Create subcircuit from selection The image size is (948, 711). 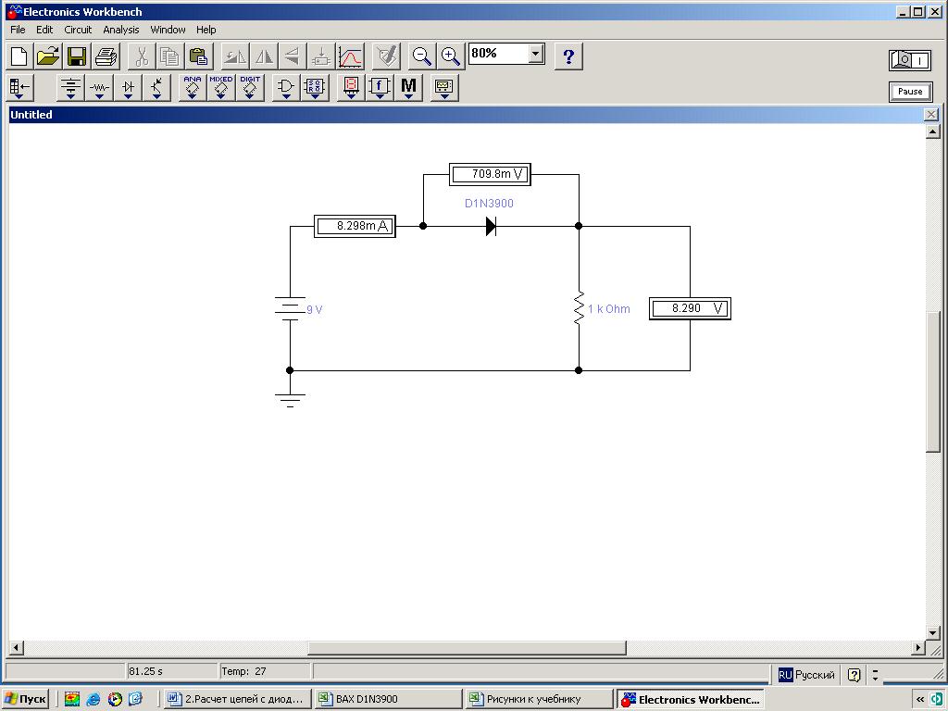pos(321,56)
